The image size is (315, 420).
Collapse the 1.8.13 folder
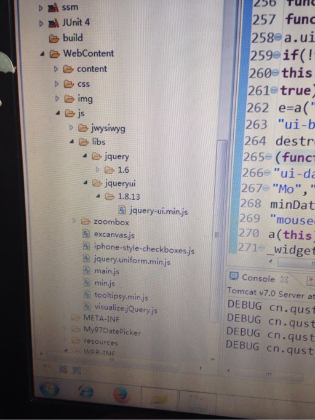click(x=98, y=196)
